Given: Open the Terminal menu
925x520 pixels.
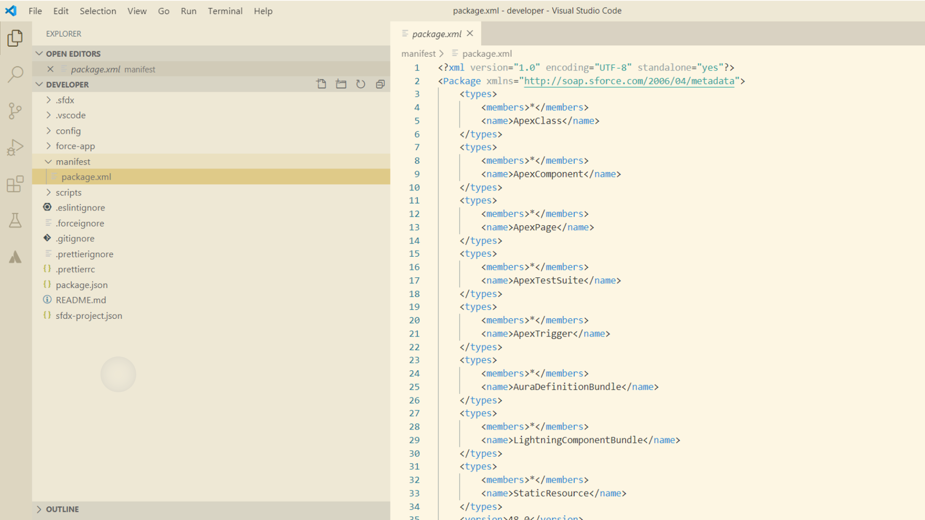Looking at the screenshot, I should click(225, 11).
